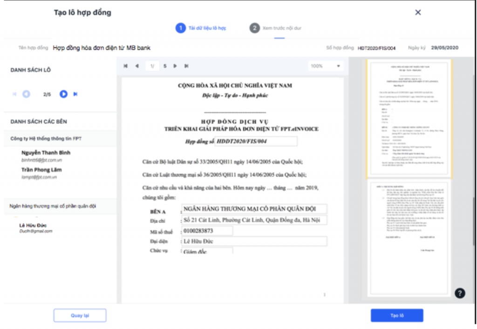Click the Mã số thuế field 0100283873
The image size is (477, 329).
(207, 231)
